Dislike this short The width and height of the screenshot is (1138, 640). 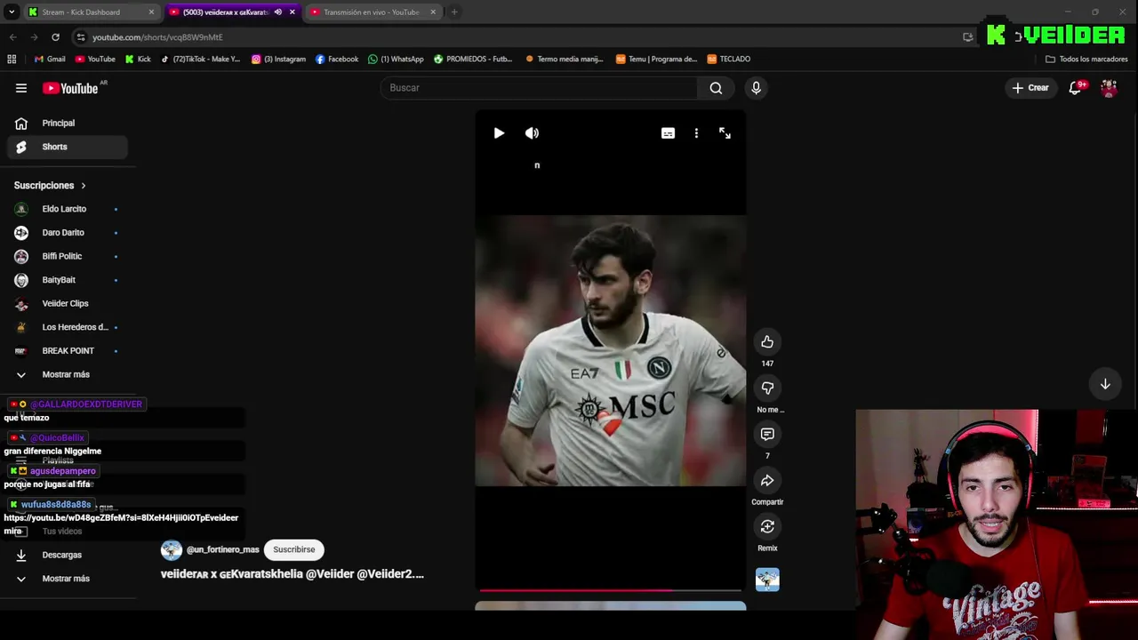[x=767, y=388]
